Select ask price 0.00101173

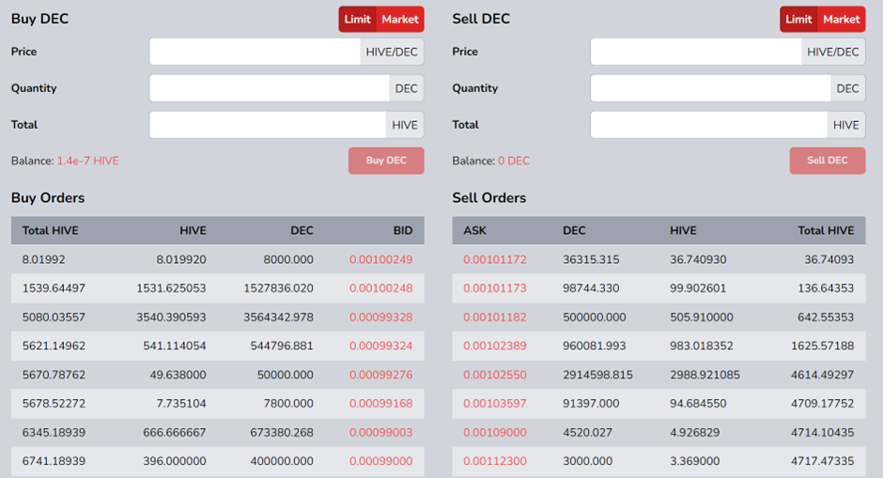coord(495,288)
